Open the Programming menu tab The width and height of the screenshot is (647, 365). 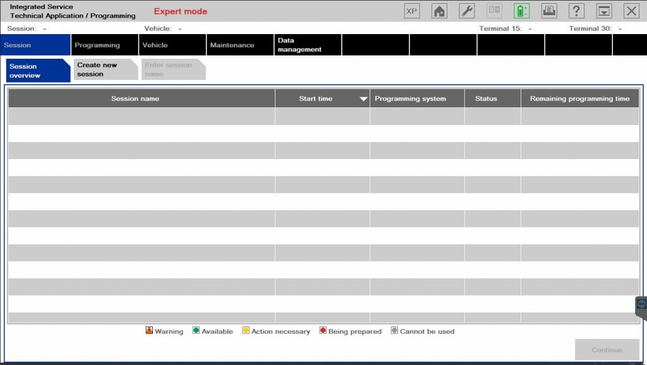(97, 45)
